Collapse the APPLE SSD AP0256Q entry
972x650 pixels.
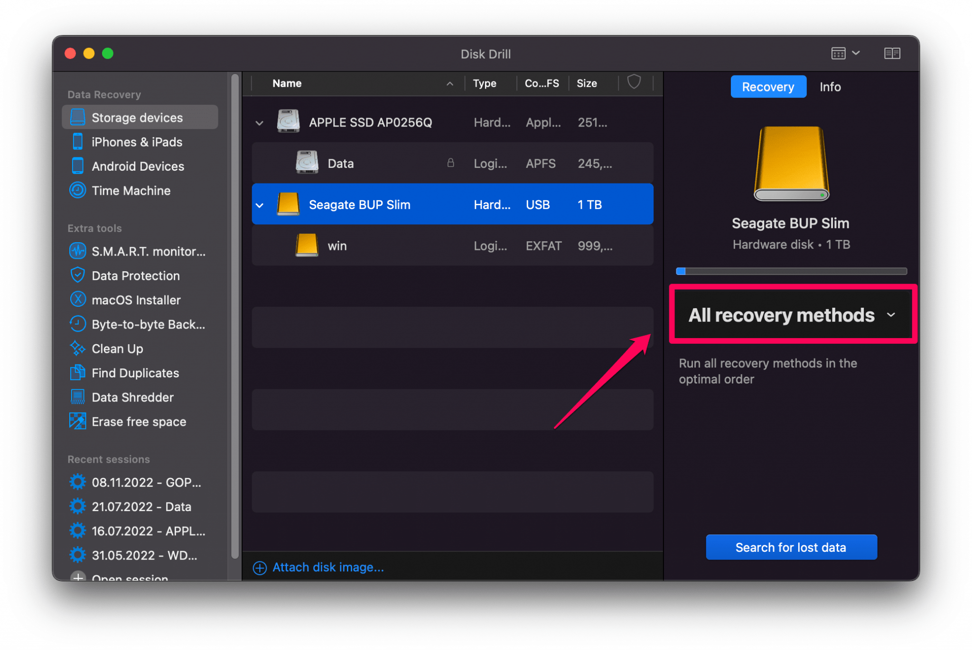point(260,122)
